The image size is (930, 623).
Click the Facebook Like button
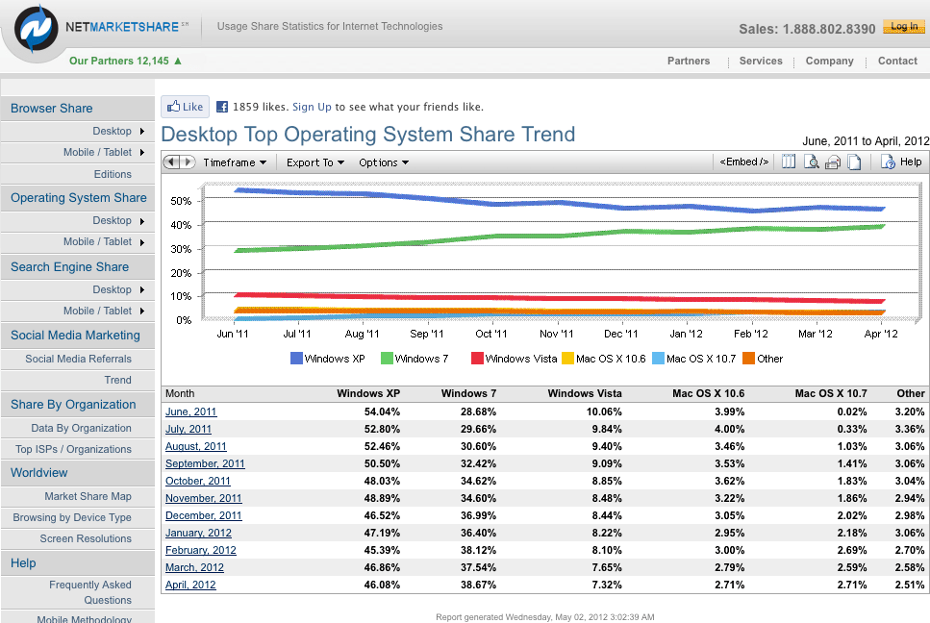tap(185, 107)
